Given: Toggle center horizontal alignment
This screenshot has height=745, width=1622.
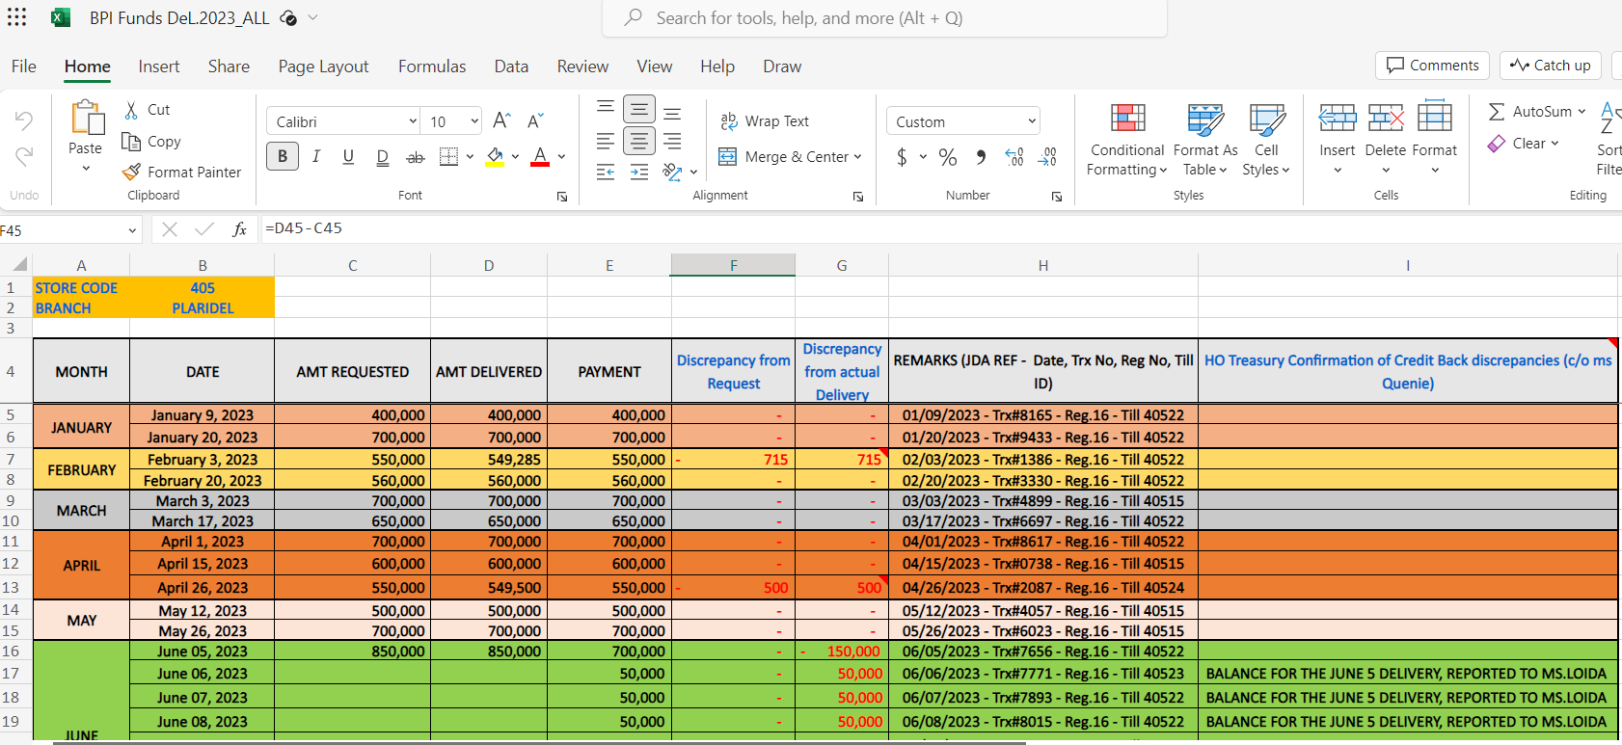Looking at the screenshot, I should (638, 142).
